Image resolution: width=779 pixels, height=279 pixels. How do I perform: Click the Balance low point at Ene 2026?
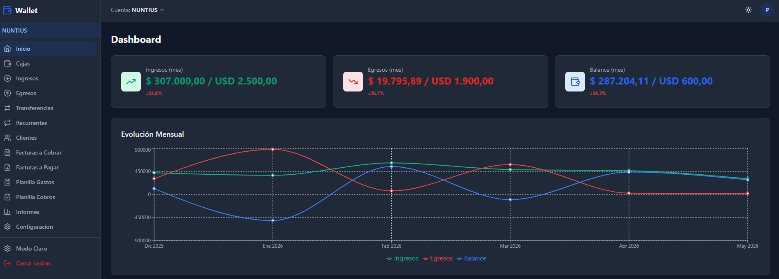[x=273, y=221]
